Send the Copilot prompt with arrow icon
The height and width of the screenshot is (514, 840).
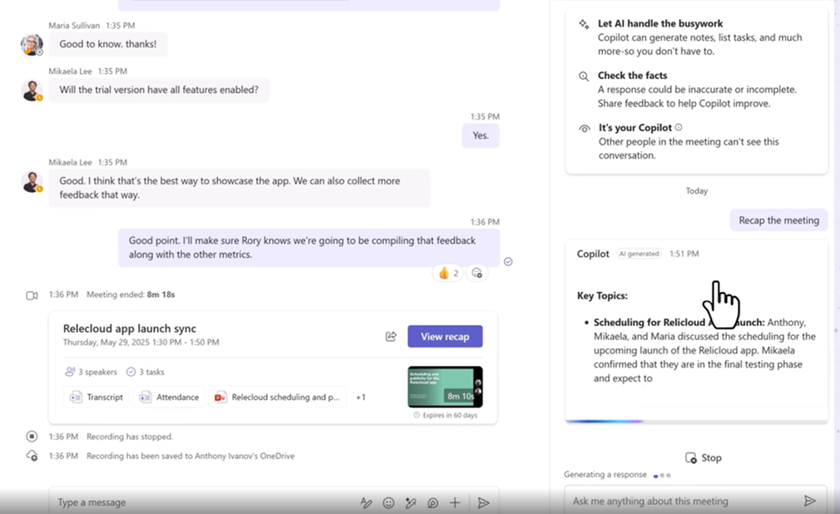pyautogui.click(x=809, y=501)
